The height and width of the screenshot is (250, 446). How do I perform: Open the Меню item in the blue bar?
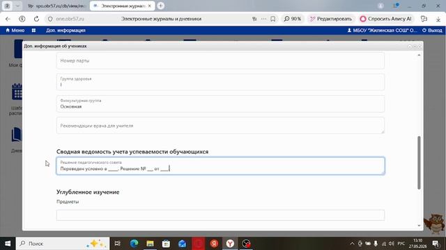[15, 31]
